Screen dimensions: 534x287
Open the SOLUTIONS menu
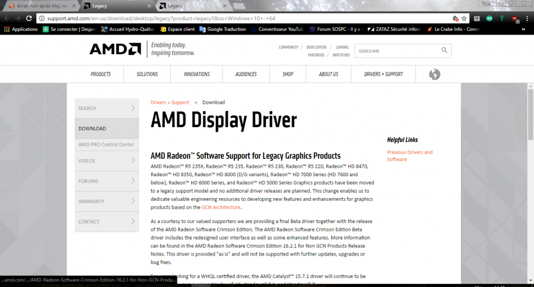point(147,74)
